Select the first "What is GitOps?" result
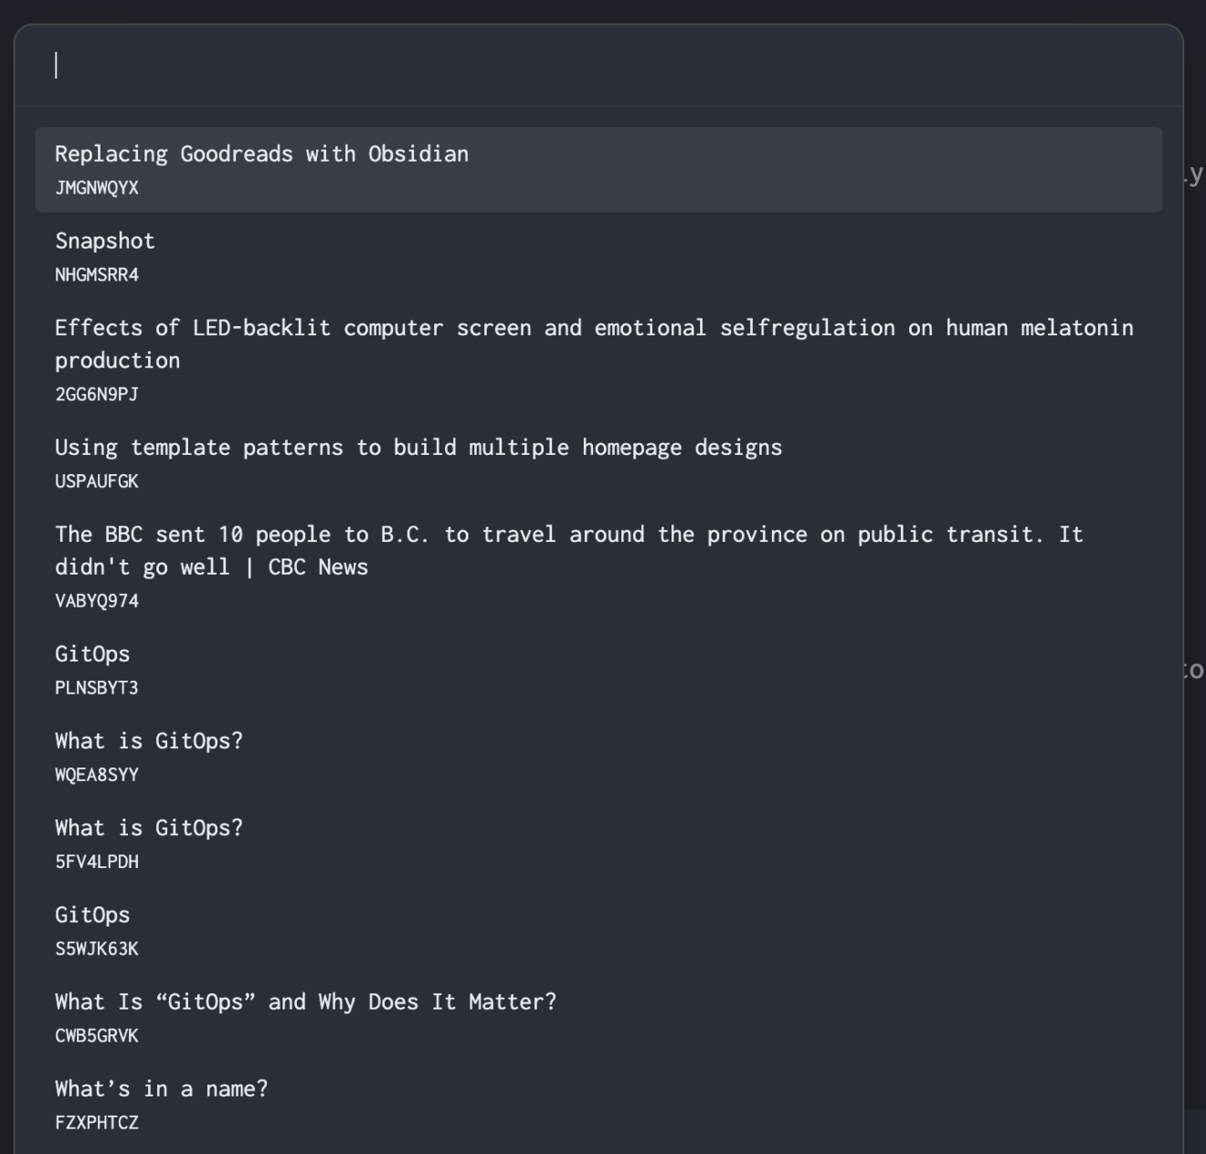Image resolution: width=1206 pixels, height=1154 pixels. [x=149, y=740]
